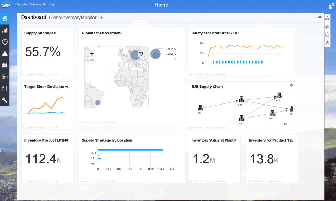Click the 3680970 legend value

point(171,54)
